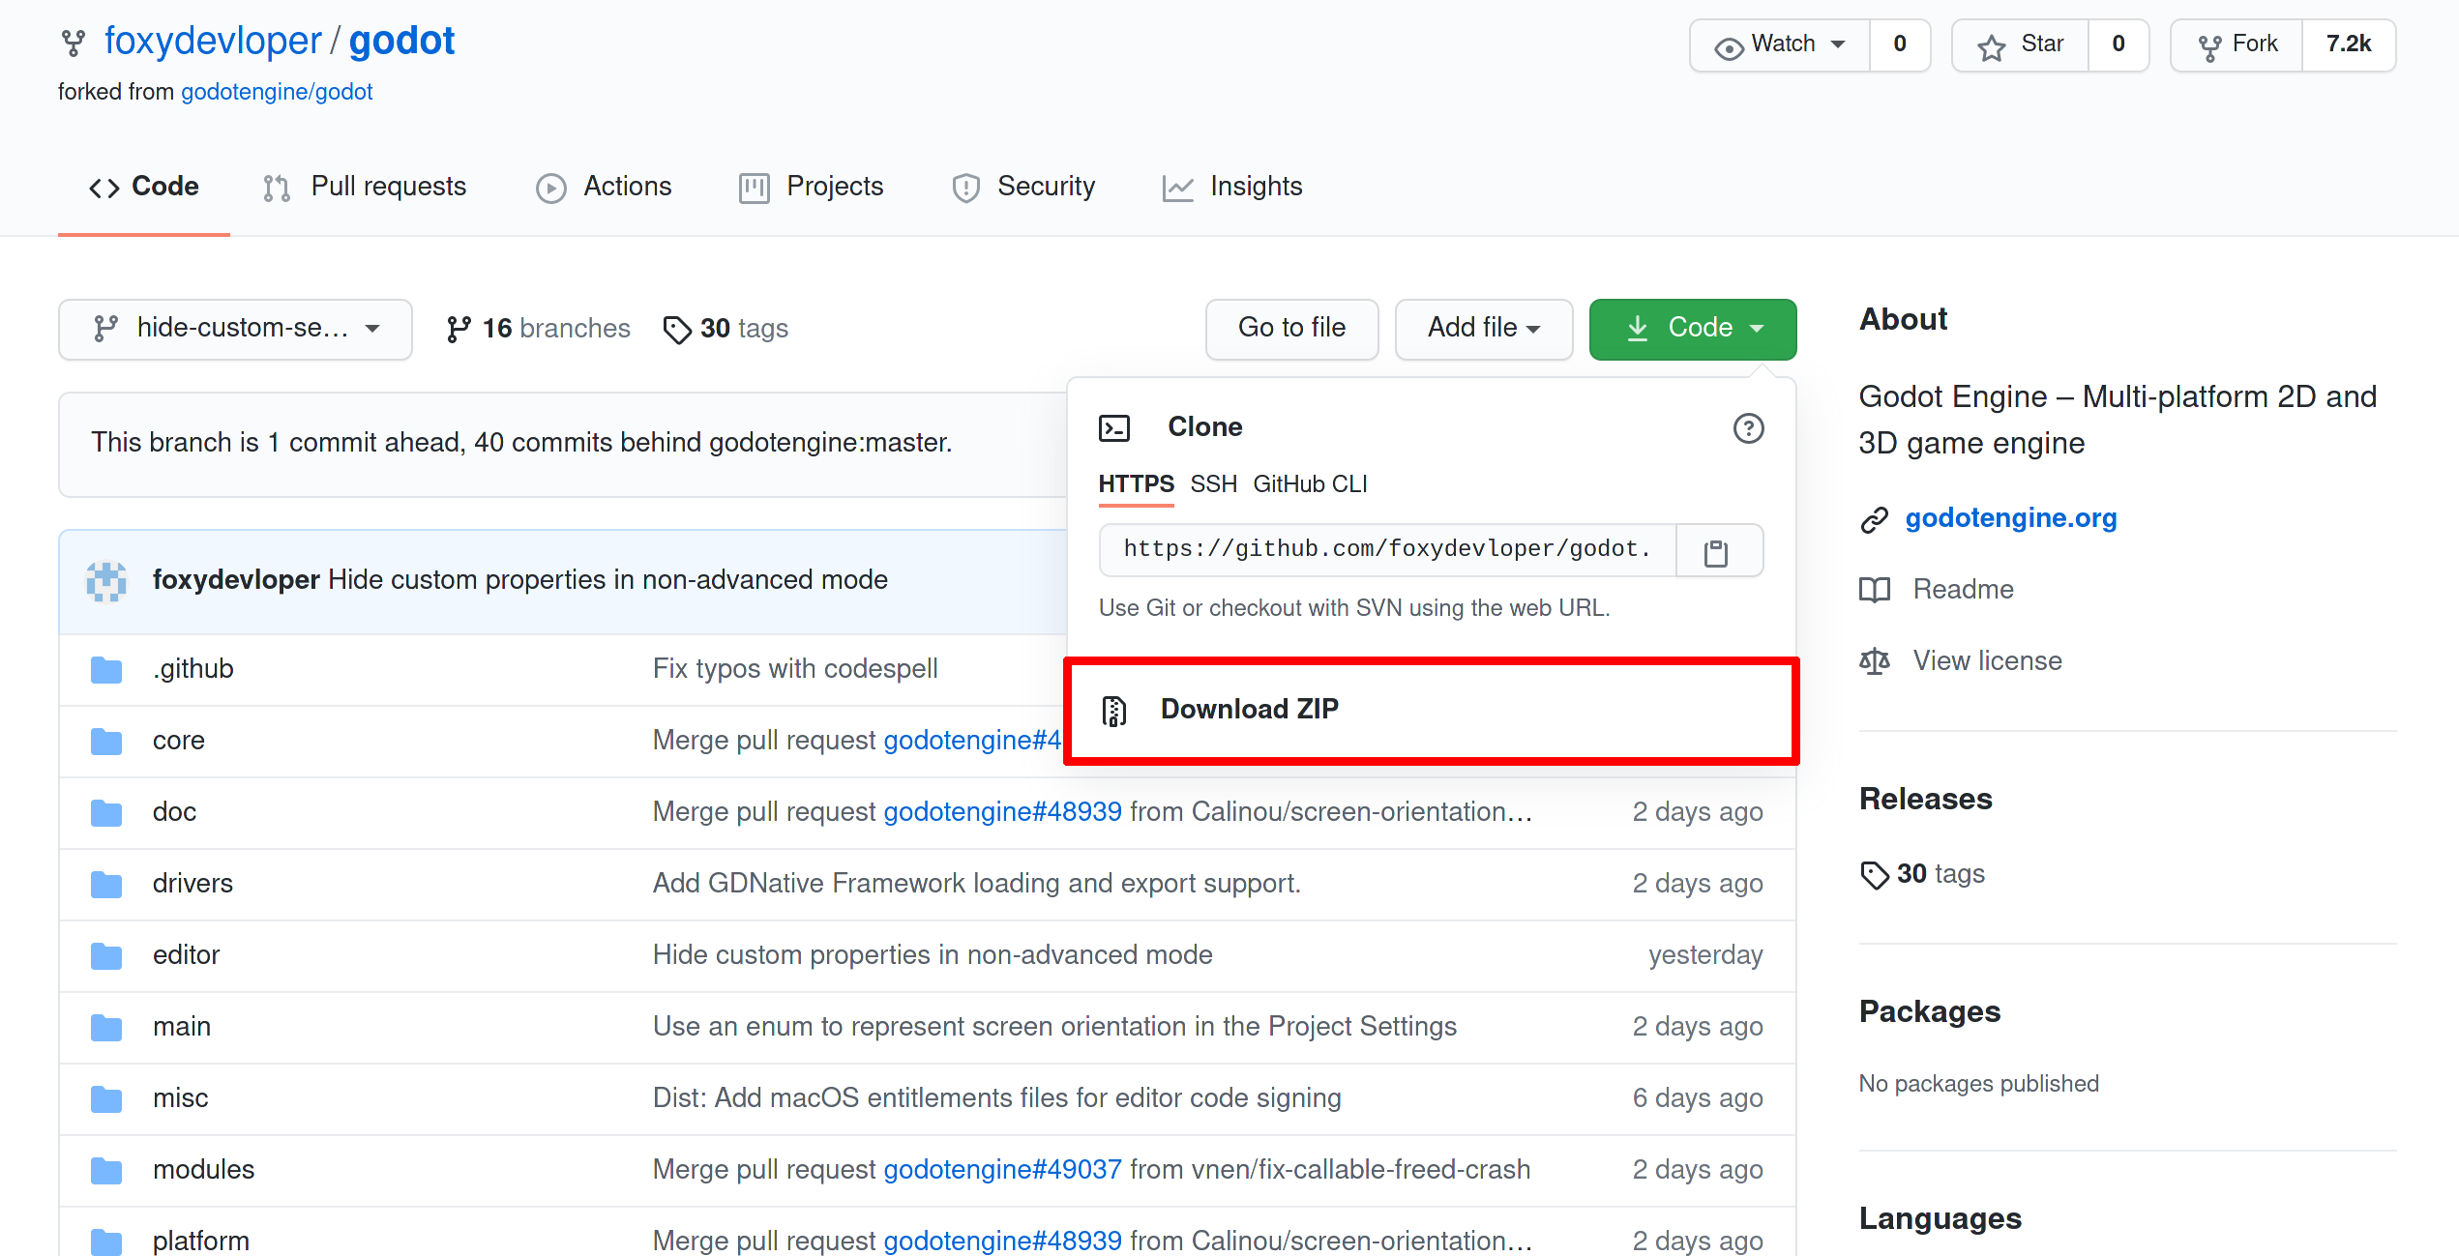Click the book icon next to Readme
This screenshot has width=2459, height=1256.
[x=1874, y=590]
